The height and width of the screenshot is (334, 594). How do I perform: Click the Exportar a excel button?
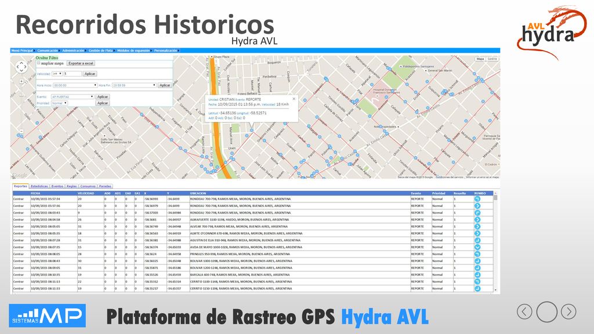(x=81, y=63)
